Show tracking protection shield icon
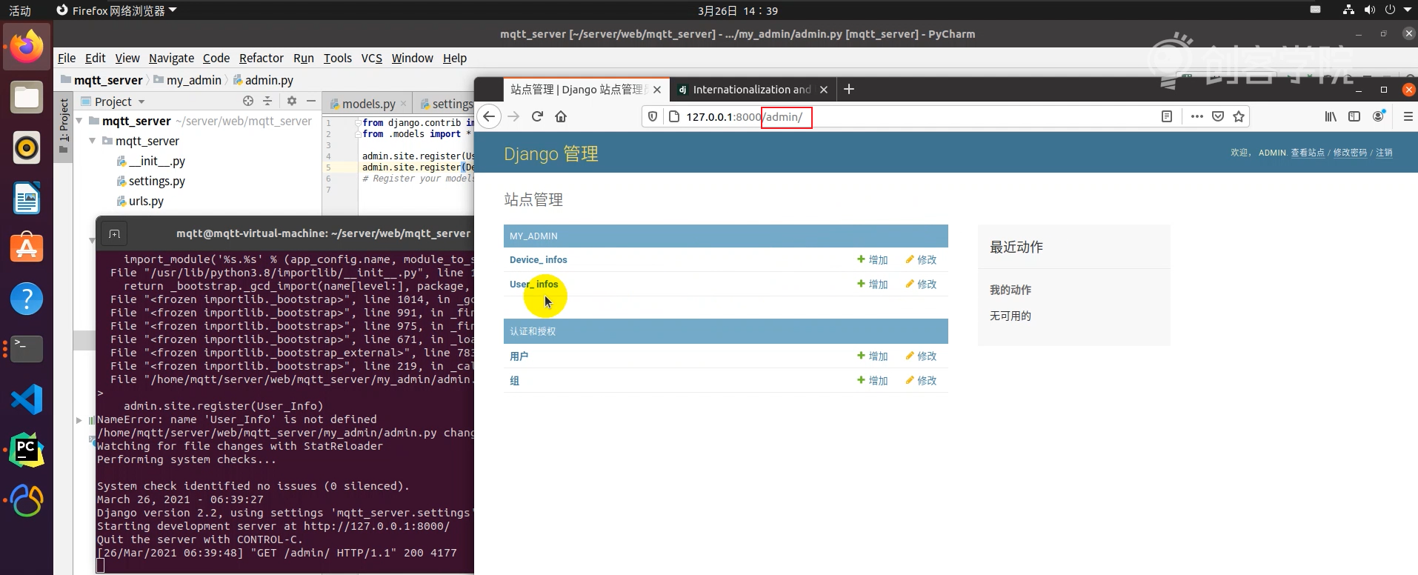 pos(653,116)
